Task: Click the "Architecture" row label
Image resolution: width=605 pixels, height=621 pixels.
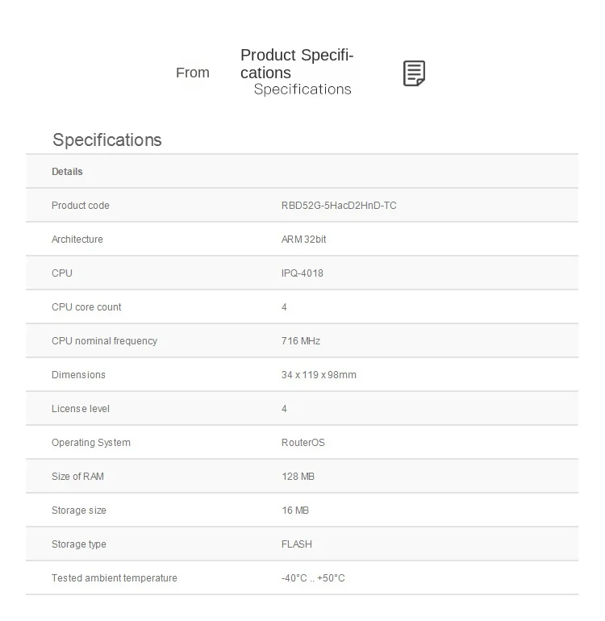Action: (77, 240)
